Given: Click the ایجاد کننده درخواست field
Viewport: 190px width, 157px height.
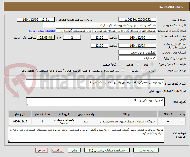Looking at the screenshot, I should click(106, 31).
